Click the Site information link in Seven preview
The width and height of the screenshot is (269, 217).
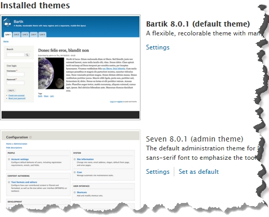click(85, 159)
